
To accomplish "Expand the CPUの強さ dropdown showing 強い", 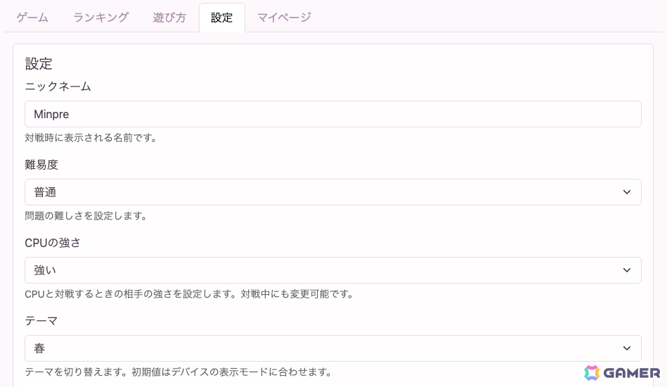I will (333, 270).
